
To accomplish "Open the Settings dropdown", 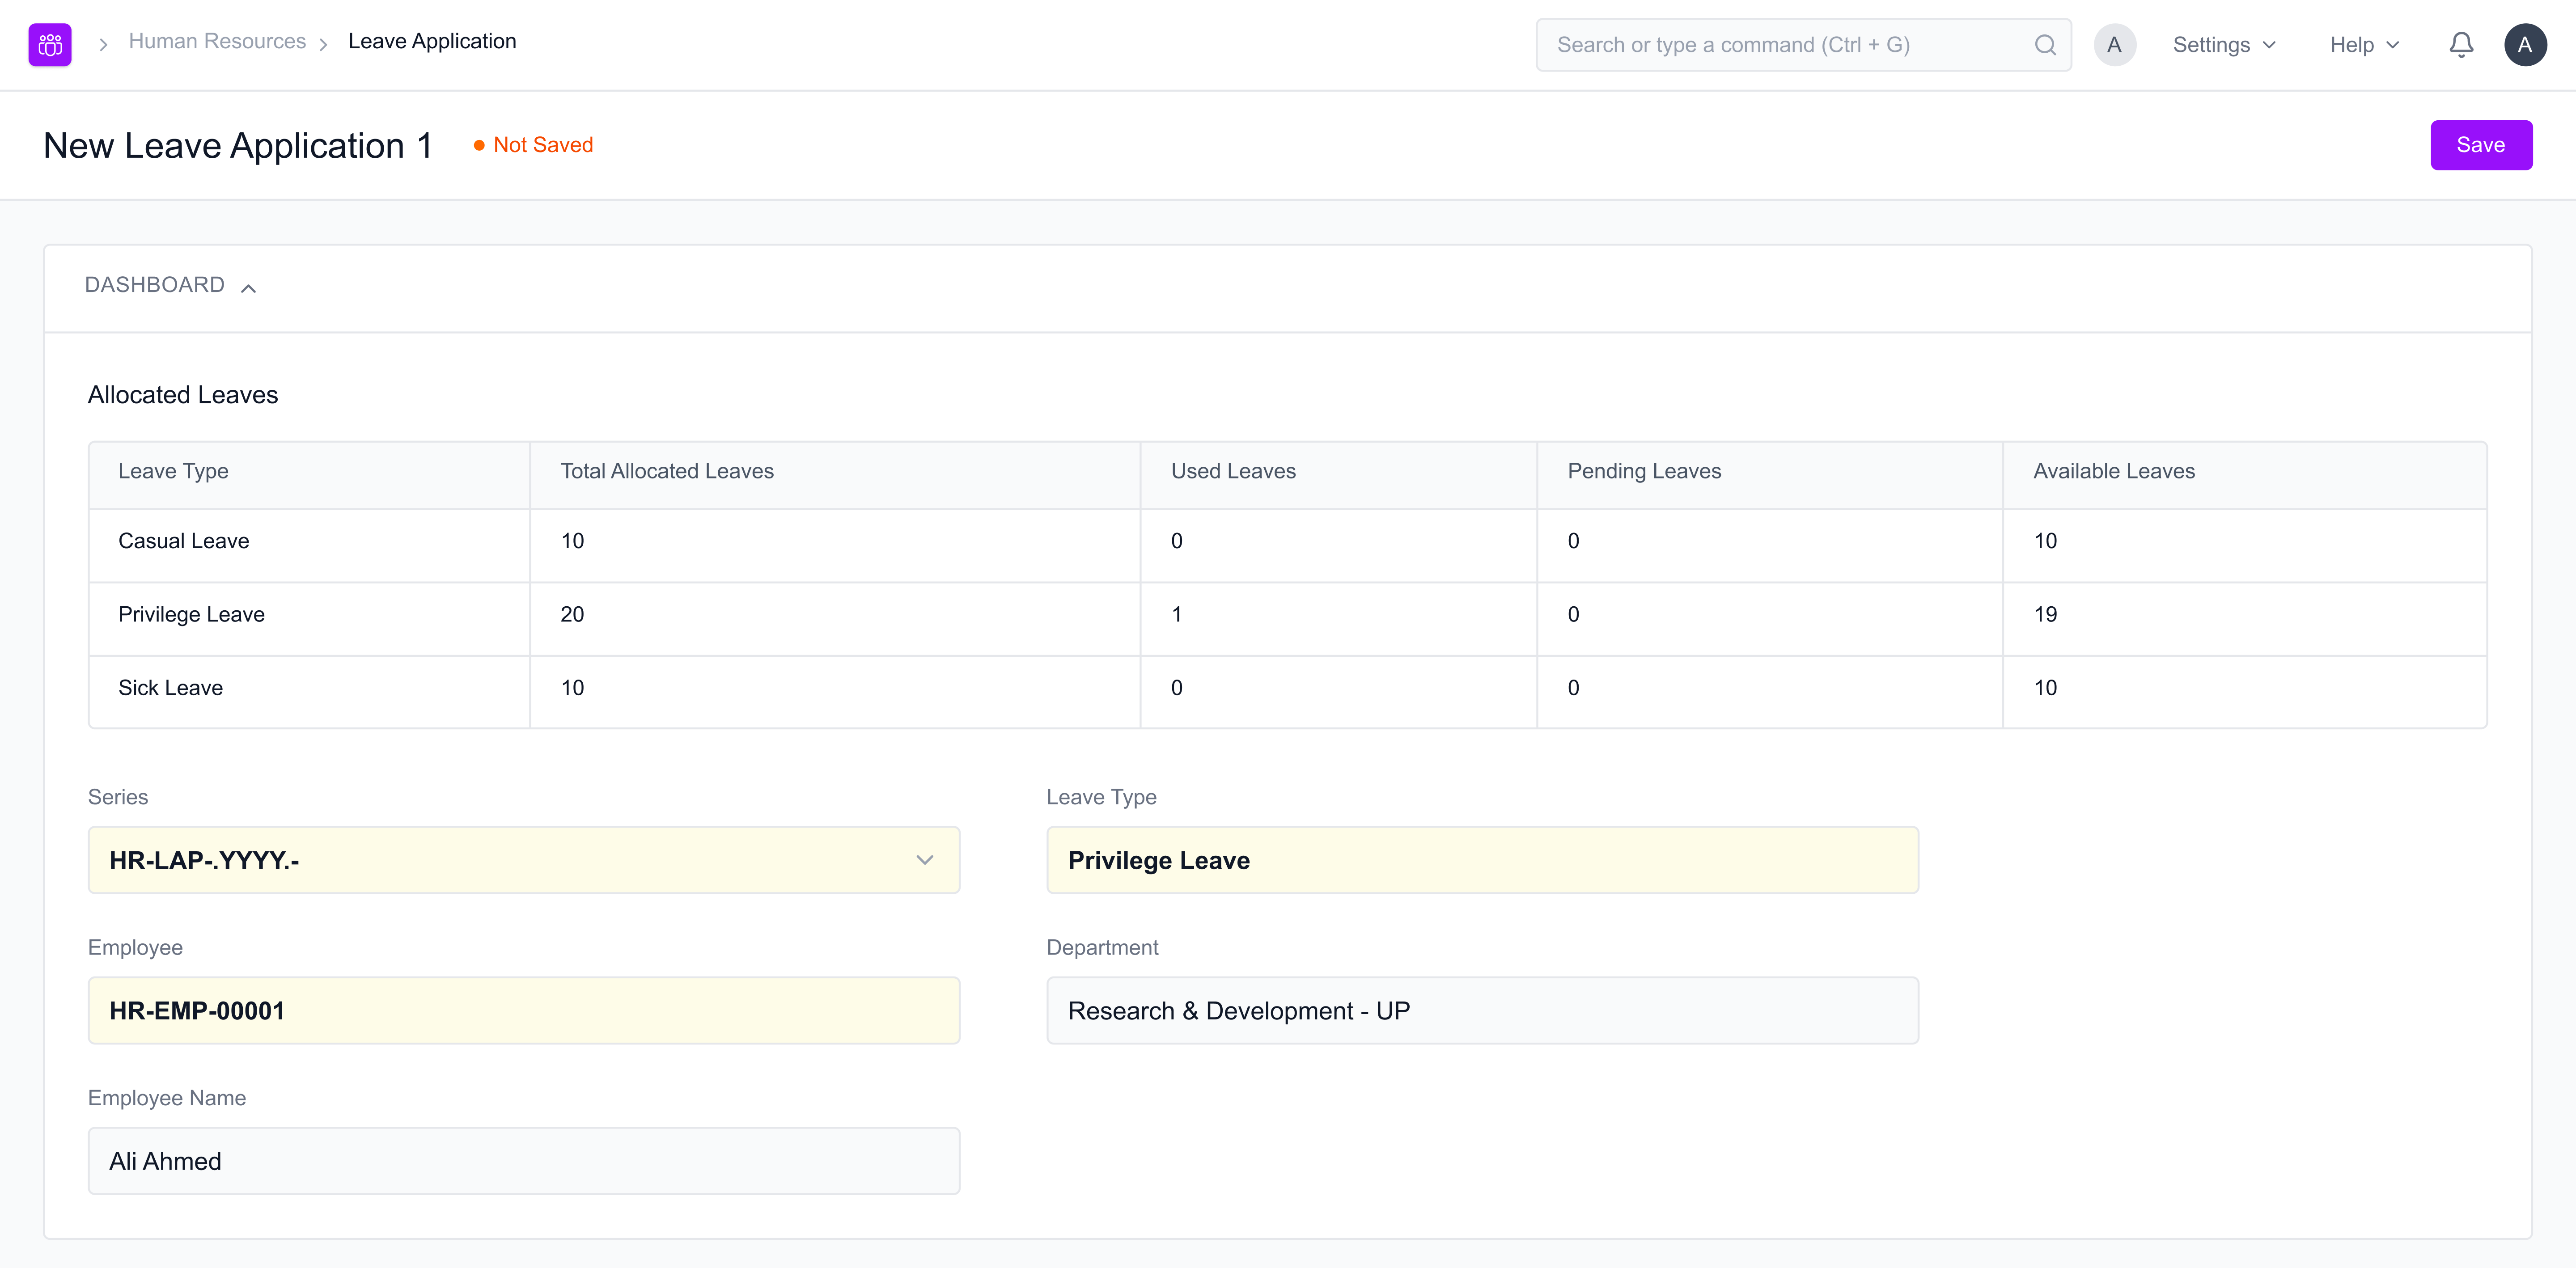I will [2224, 45].
